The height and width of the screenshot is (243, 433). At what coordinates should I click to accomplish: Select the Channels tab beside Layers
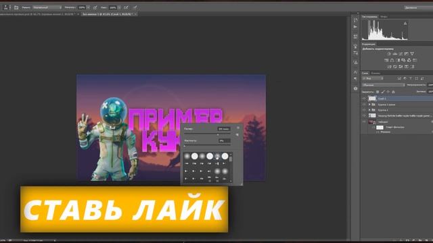pos(375,74)
